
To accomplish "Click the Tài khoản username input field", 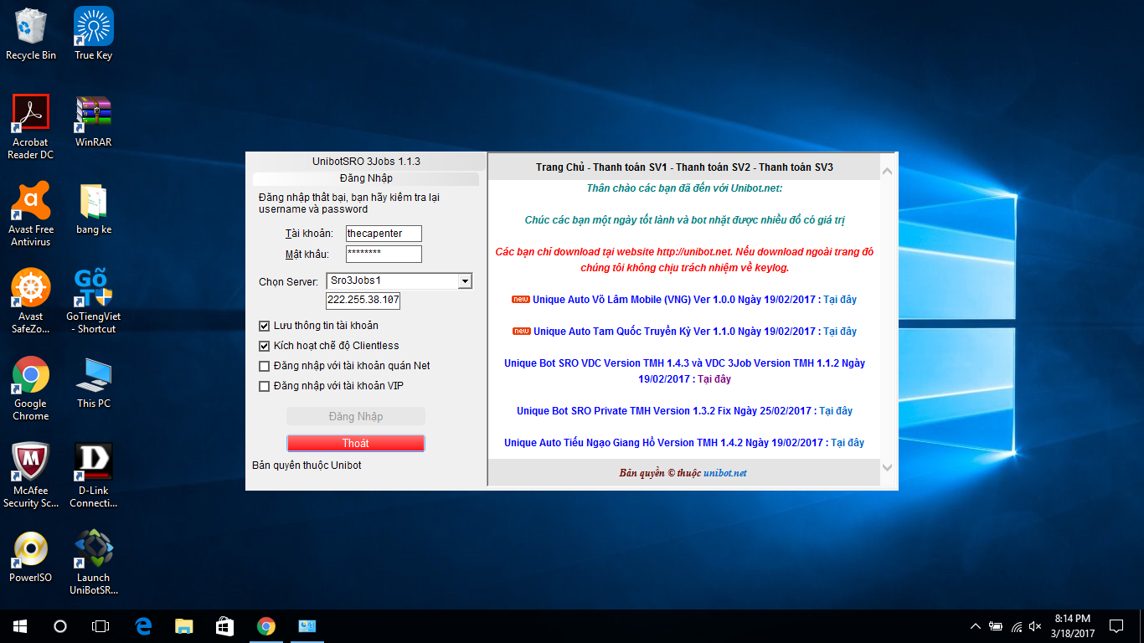I will 384,234.
